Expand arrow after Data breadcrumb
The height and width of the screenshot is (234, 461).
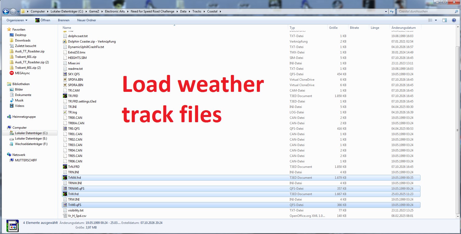pyautogui.click(x=189, y=11)
